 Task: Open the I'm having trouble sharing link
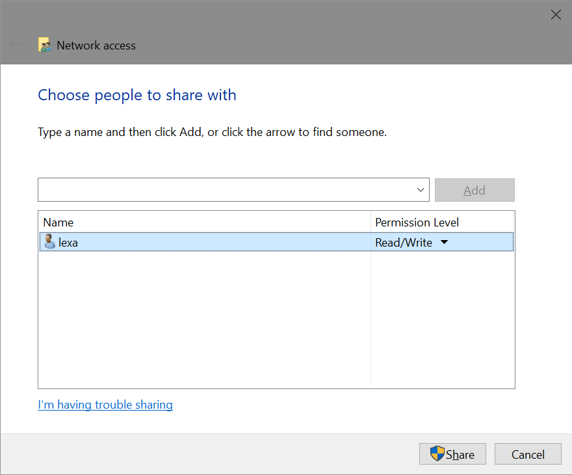pos(105,405)
